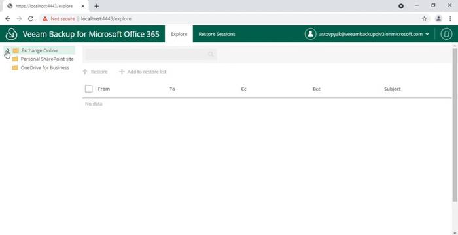This screenshot has width=458, height=235.
Task: Open the Chrome profile icon
Action: [438, 19]
